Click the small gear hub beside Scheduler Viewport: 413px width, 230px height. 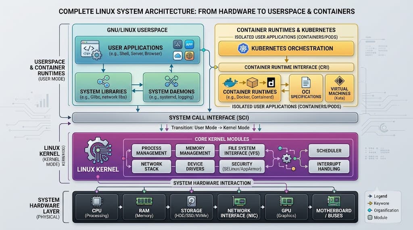click(x=287, y=158)
